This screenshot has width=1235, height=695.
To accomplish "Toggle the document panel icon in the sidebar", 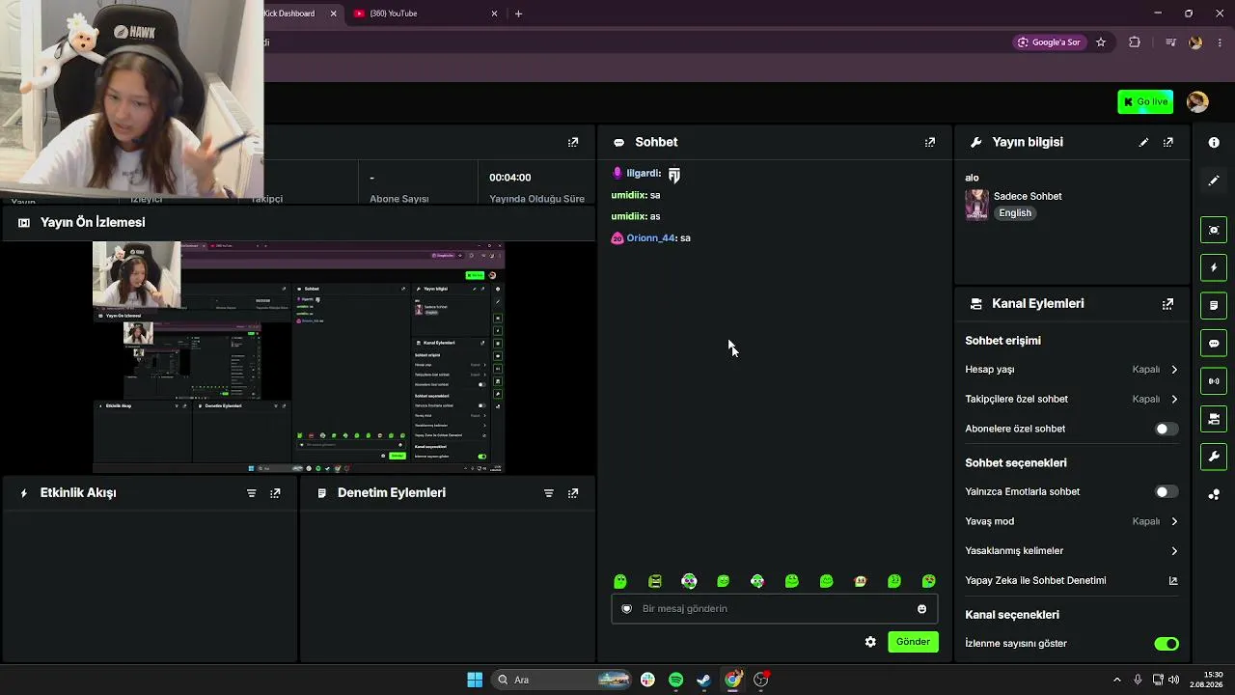I will pyautogui.click(x=1214, y=305).
